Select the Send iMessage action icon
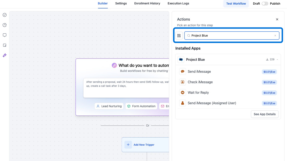The height and width of the screenshot is (161, 287). pyautogui.click(x=183, y=72)
